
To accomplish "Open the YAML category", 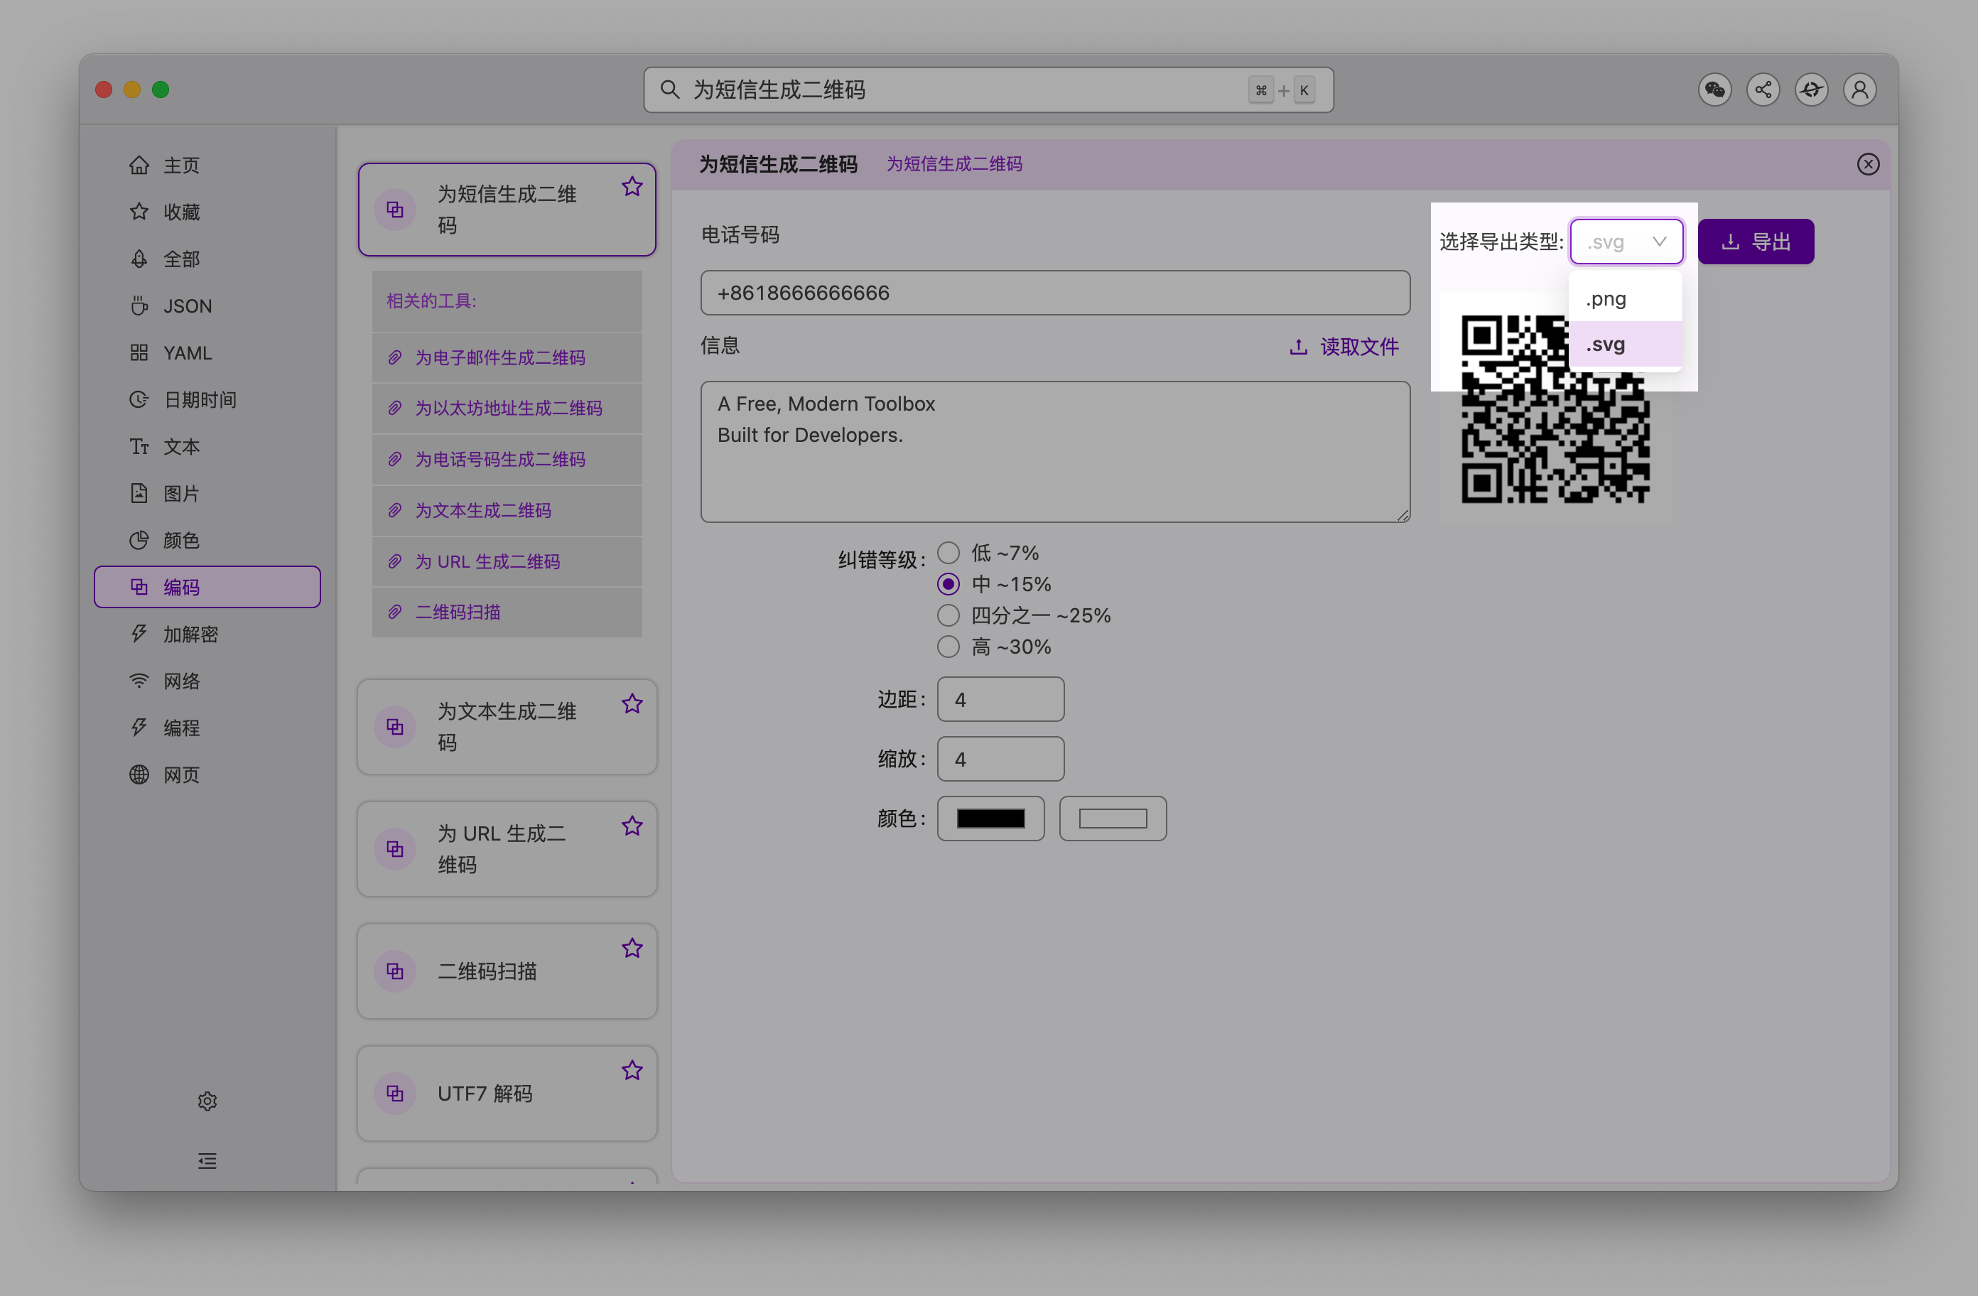I will point(207,353).
